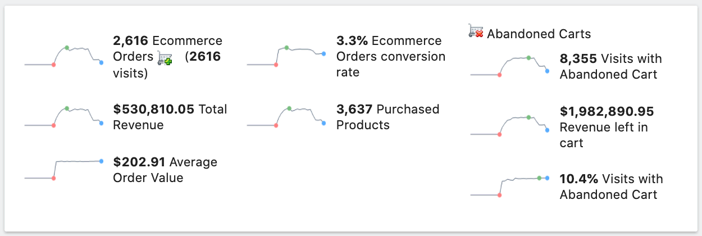Click the Purchased Products sparkline
The width and height of the screenshot is (702, 236).
click(286, 117)
